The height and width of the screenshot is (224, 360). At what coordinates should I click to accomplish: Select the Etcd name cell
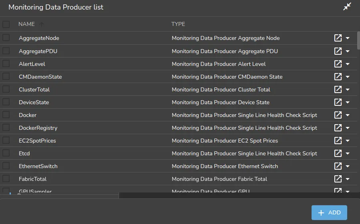pos(24,153)
